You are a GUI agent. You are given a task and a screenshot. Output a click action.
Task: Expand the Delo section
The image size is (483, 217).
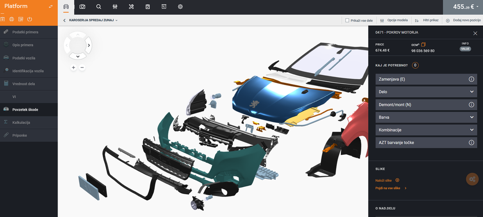tap(426, 92)
